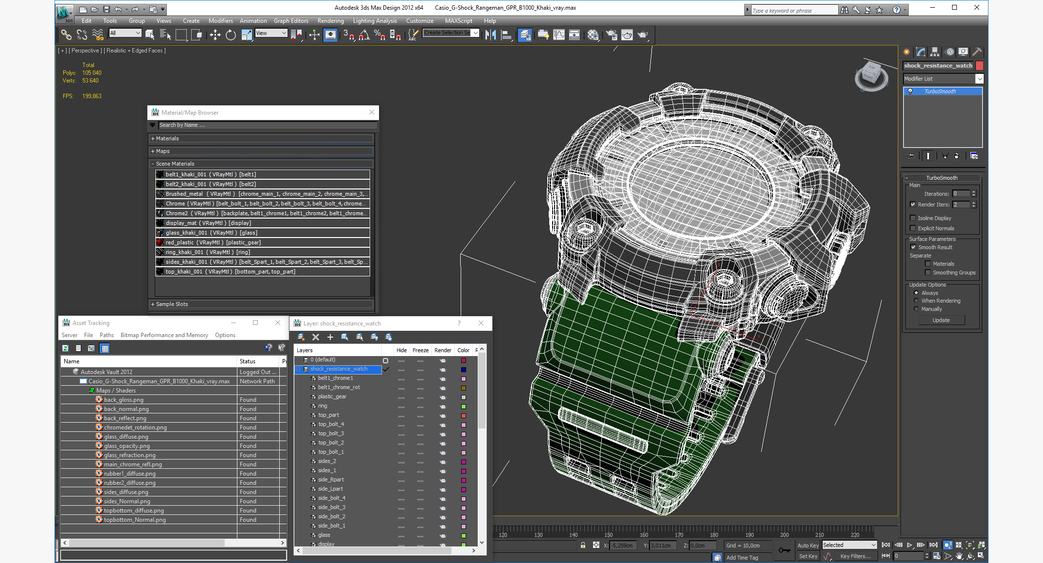Click the Add Time Tag button
The width and height of the screenshot is (1043, 563).
click(742, 558)
